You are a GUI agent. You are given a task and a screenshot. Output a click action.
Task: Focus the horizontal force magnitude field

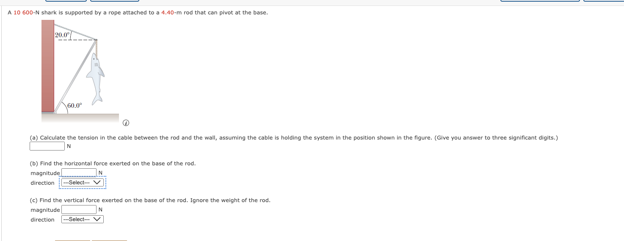click(x=79, y=173)
